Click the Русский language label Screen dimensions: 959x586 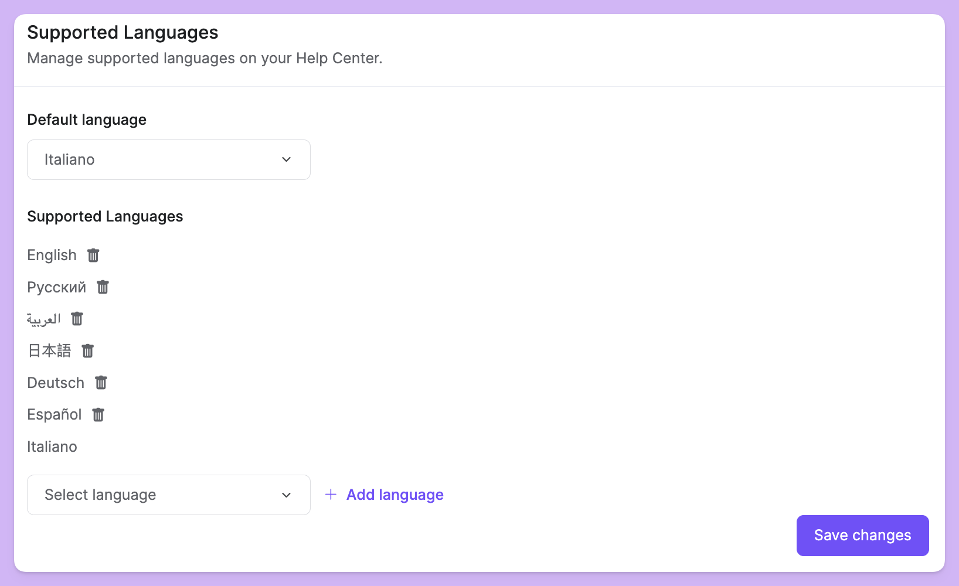click(56, 287)
